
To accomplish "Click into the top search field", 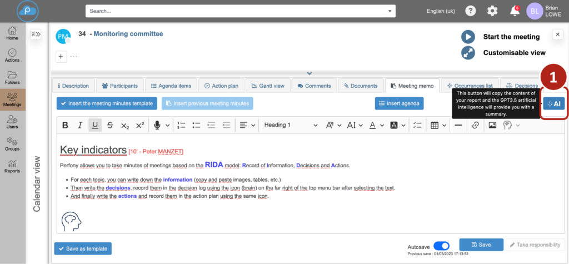I will [x=233, y=11].
